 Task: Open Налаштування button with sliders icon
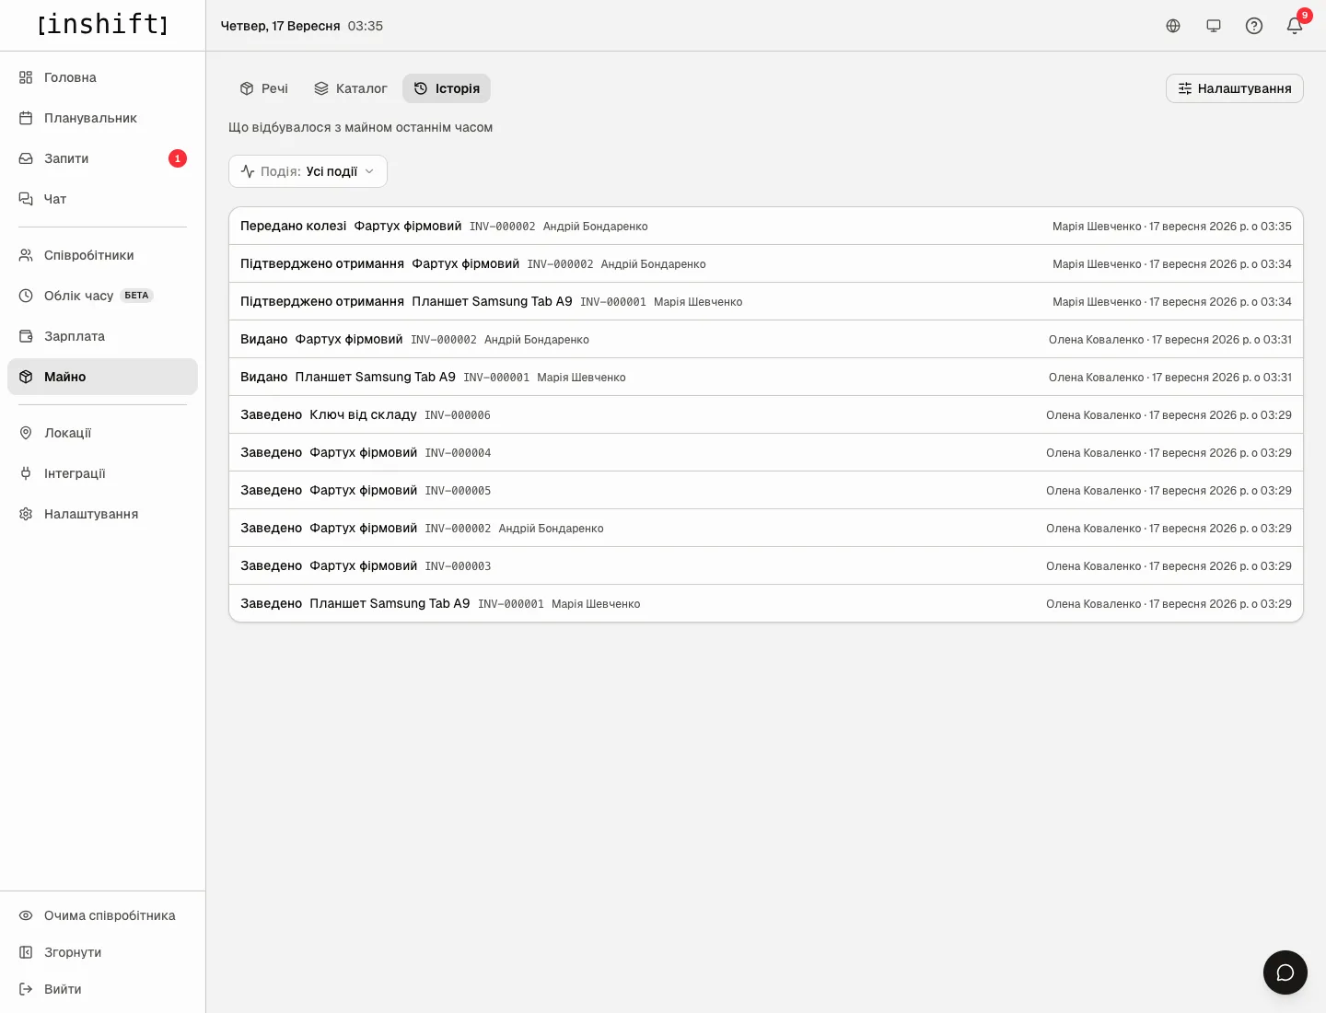coord(1235,88)
